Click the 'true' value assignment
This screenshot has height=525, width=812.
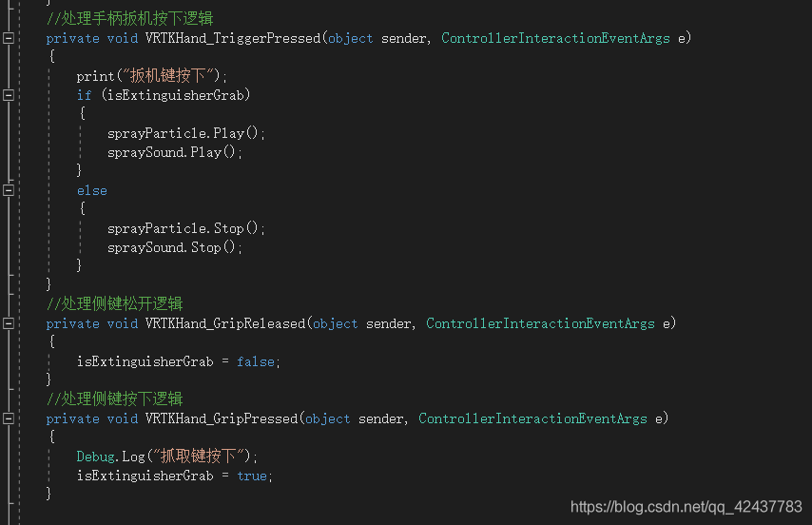[x=251, y=476]
